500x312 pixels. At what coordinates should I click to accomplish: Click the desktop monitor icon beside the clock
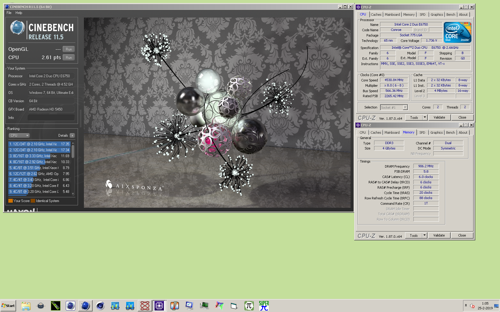click(496, 306)
